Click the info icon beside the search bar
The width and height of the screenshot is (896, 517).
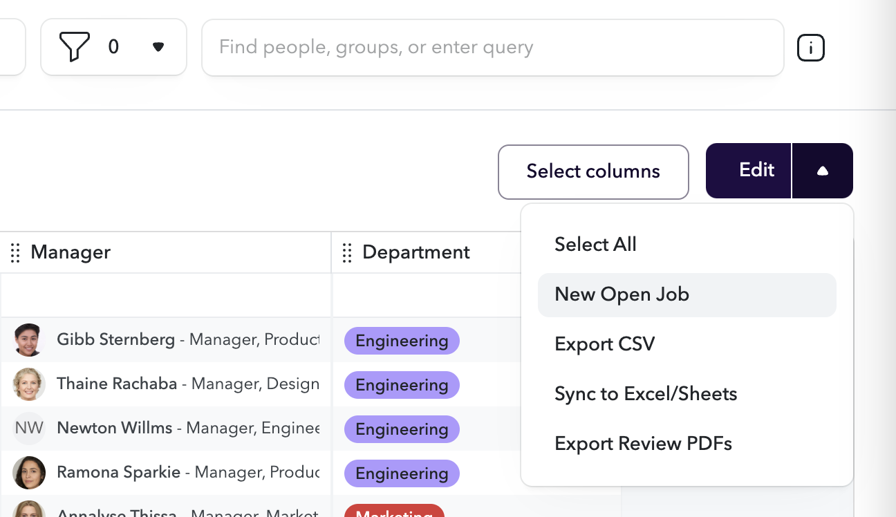pyautogui.click(x=810, y=47)
